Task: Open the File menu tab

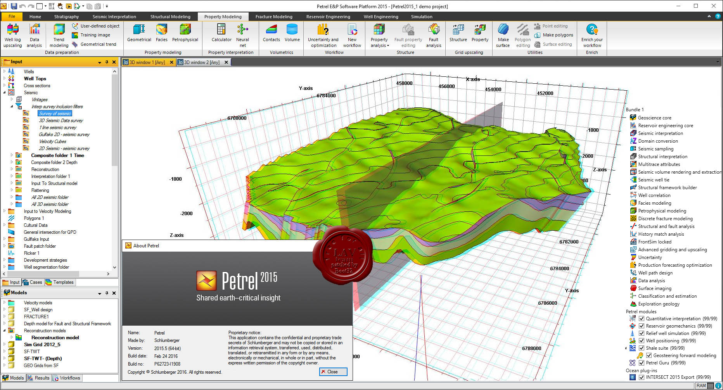Action: tap(12, 16)
